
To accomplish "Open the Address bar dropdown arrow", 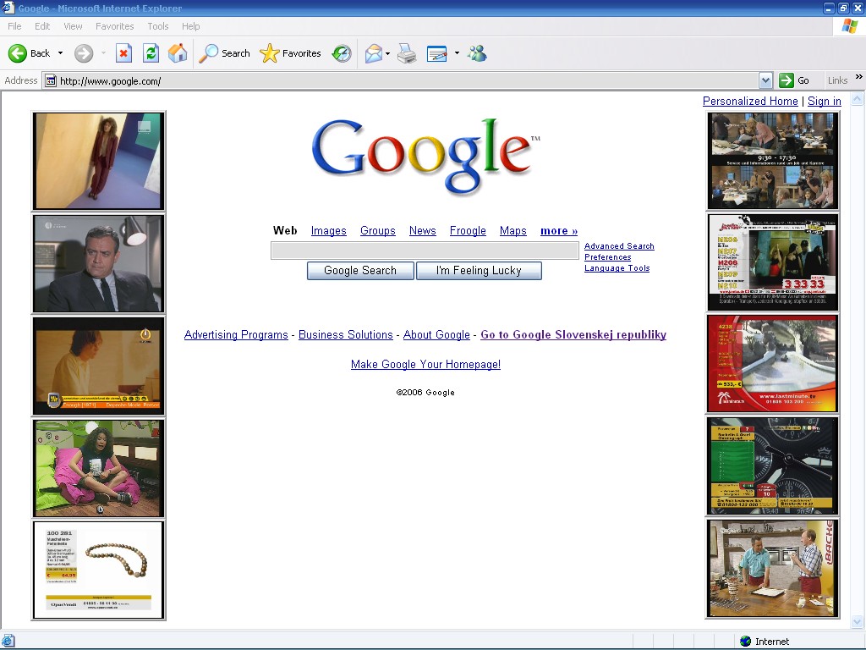I will pos(765,80).
